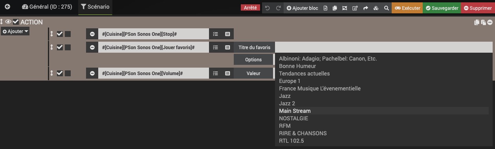Image resolution: width=495 pixels, height=149 pixels.
Task: Select France Musique L'évenementielle
Action: click(x=383, y=88)
